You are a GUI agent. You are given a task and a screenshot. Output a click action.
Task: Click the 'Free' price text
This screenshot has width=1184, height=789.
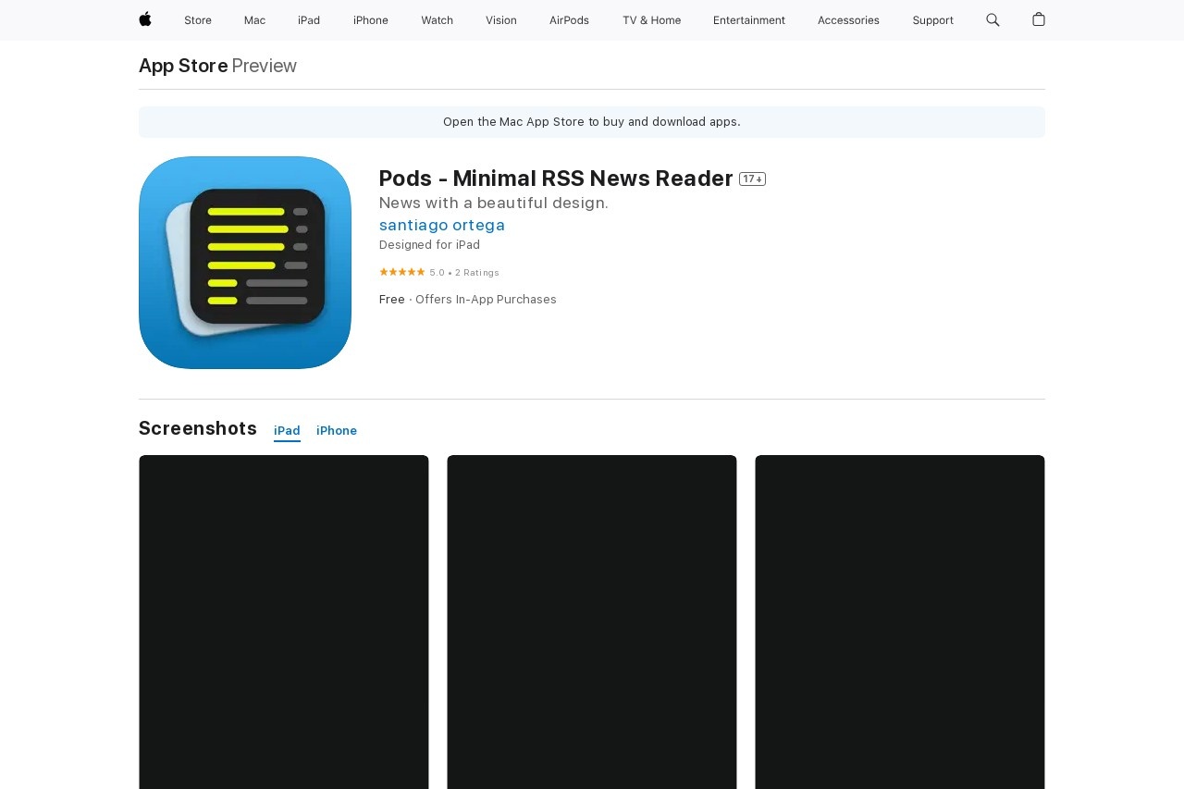[392, 300]
